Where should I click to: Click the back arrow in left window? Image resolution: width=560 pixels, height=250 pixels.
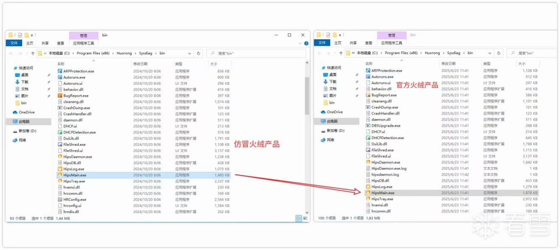click(11, 53)
